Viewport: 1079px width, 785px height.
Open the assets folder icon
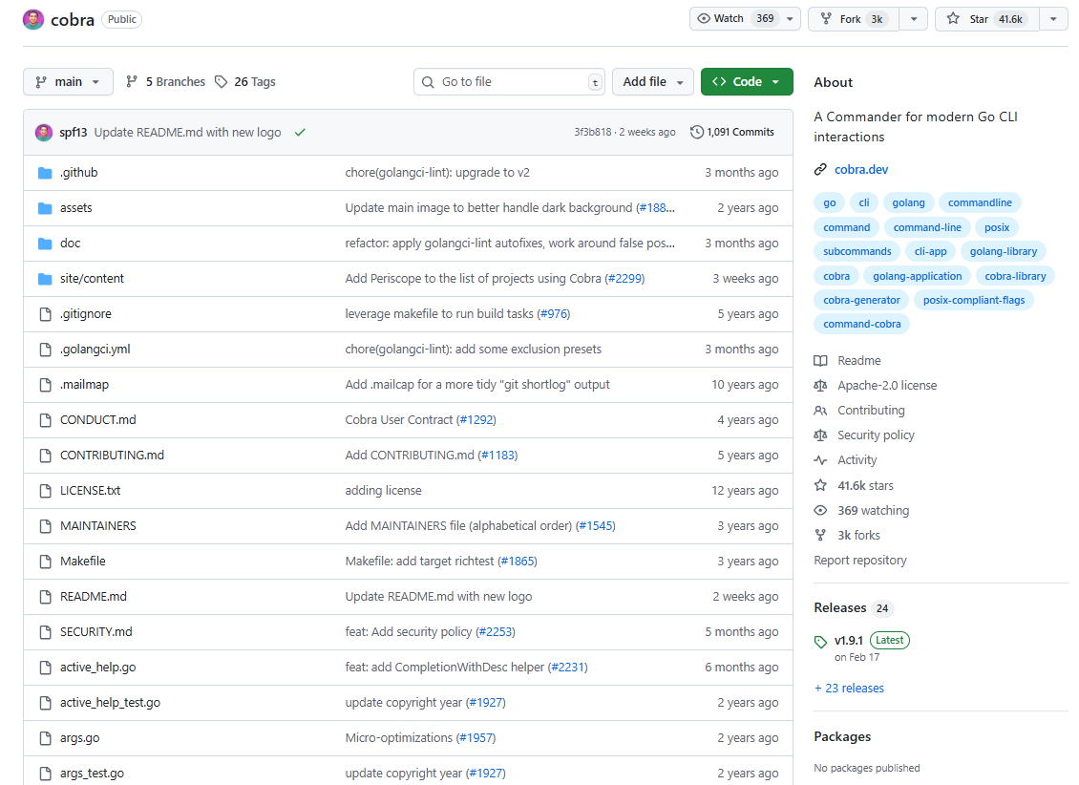[x=46, y=208]
